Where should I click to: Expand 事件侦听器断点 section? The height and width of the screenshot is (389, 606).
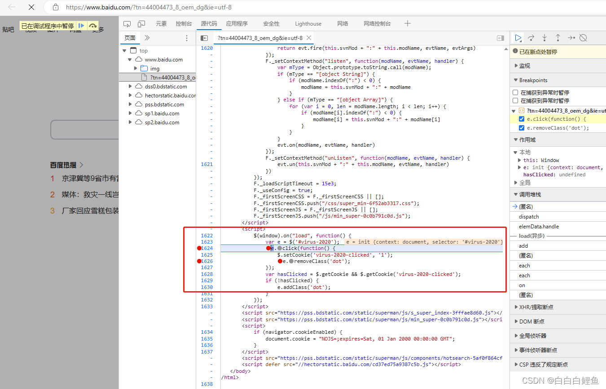(516, 350)
